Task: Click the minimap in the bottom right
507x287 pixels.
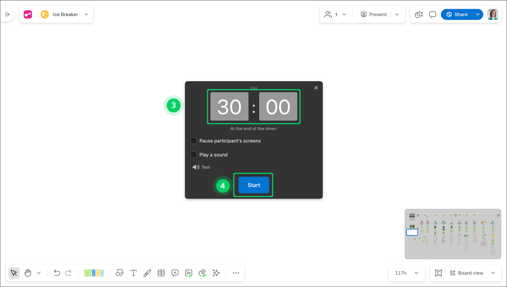Action: (x=453, y=234)
